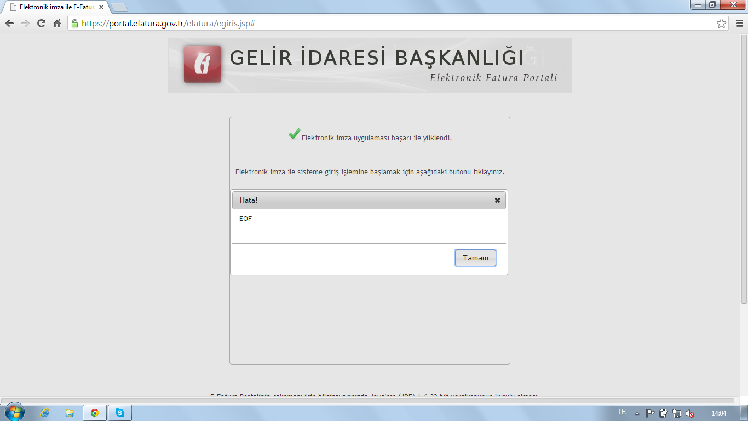Open the Chrome hamburger menu
This screenshot has height=421, width=748.
pyautogui.click(x=738, y=23)
